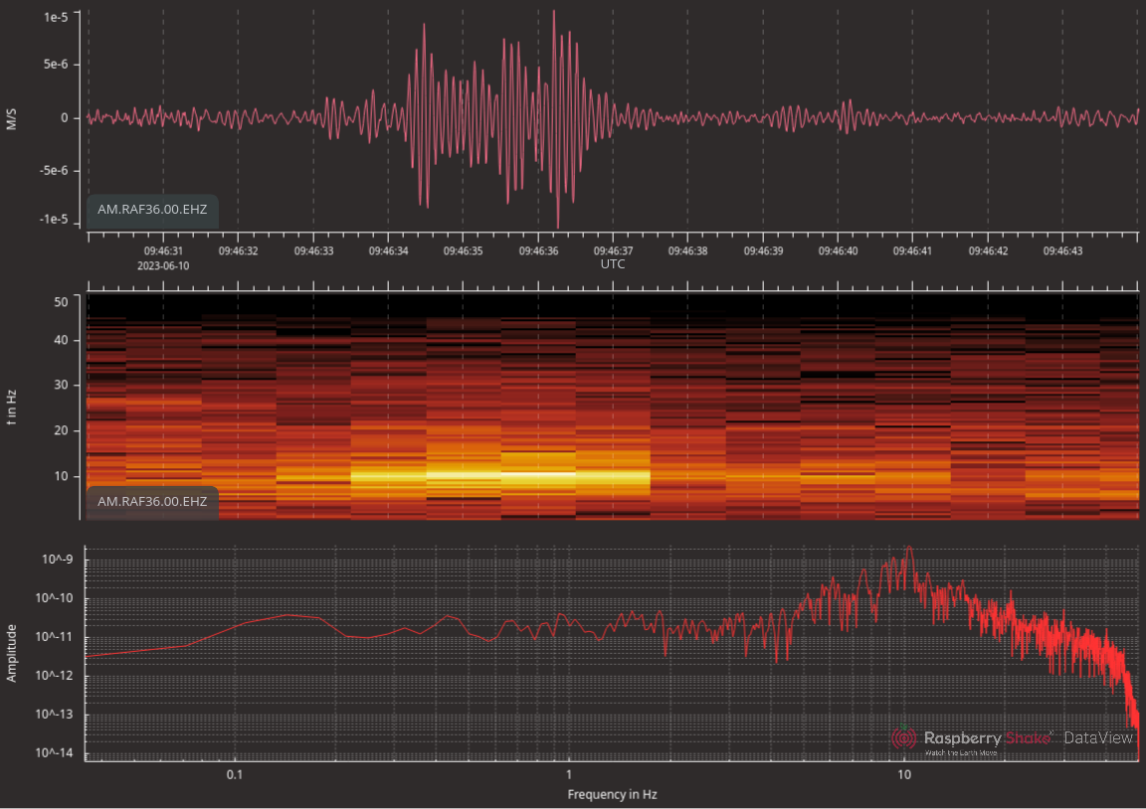
Task: Click the UTC label under the time axis
Action: pyautogui.click(x=613, y=264)
